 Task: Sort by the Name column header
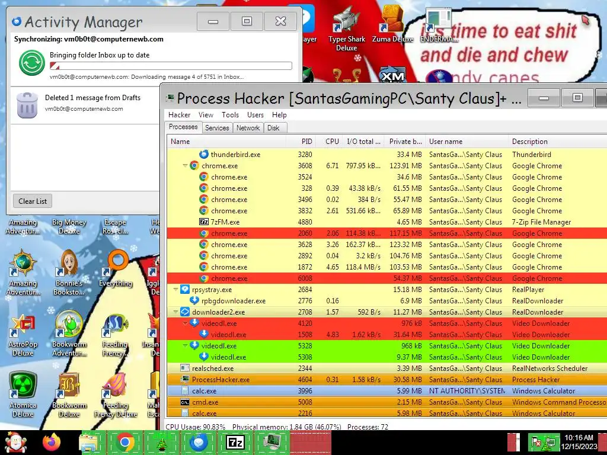click(x=227, y=142)
